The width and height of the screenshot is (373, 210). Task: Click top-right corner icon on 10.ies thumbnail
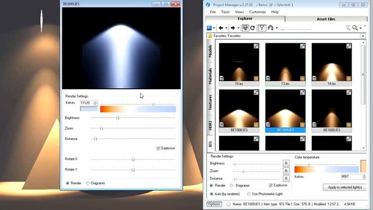coord(256,46)
